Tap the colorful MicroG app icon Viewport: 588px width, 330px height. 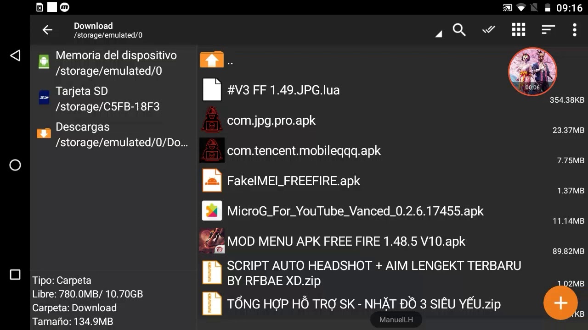tap(212, 211)
